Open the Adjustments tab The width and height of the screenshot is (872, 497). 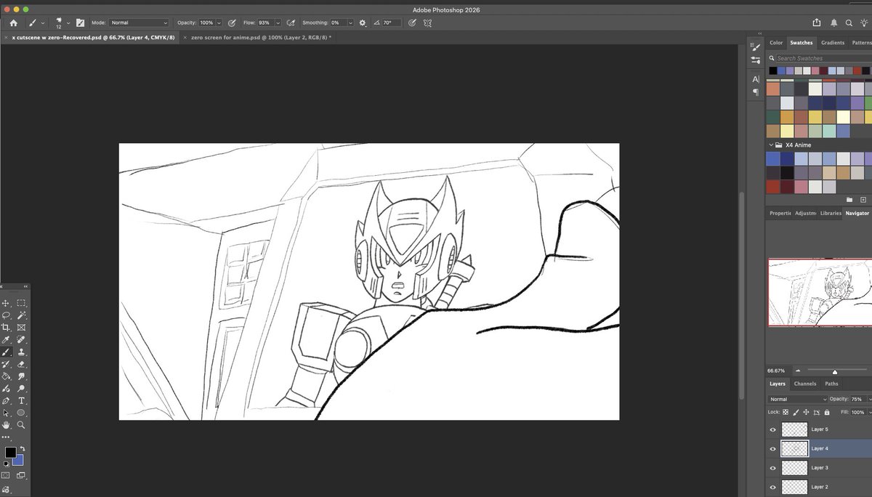pyautogui.click(x=805, y=213)
